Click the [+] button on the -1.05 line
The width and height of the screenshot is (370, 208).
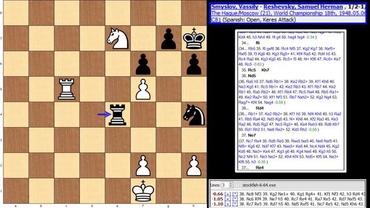click(x=227, y=199)
